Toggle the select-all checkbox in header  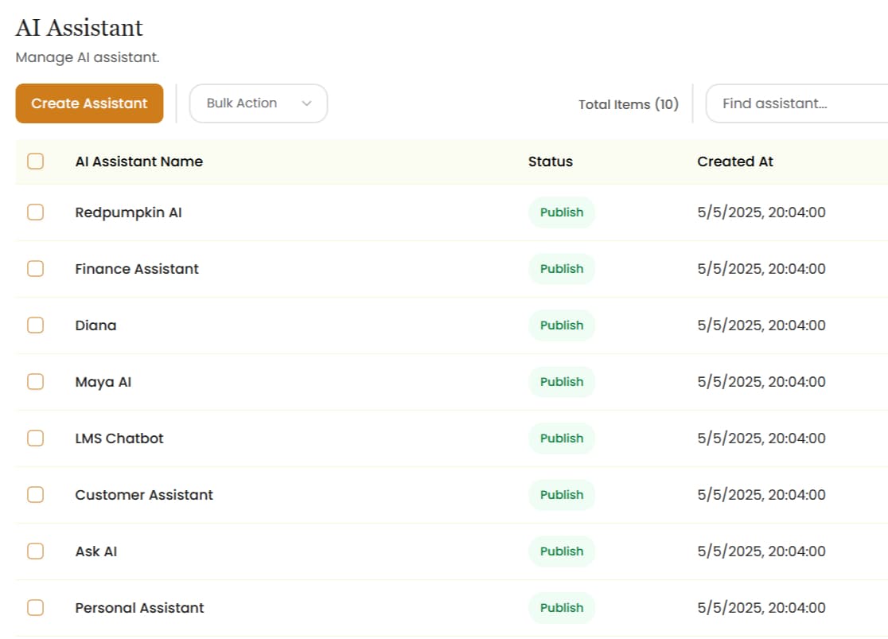click(x=35, y=162)
